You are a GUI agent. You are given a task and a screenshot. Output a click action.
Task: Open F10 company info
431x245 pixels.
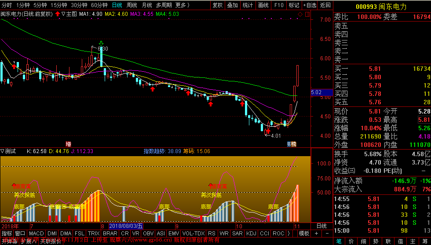point(279,5)
